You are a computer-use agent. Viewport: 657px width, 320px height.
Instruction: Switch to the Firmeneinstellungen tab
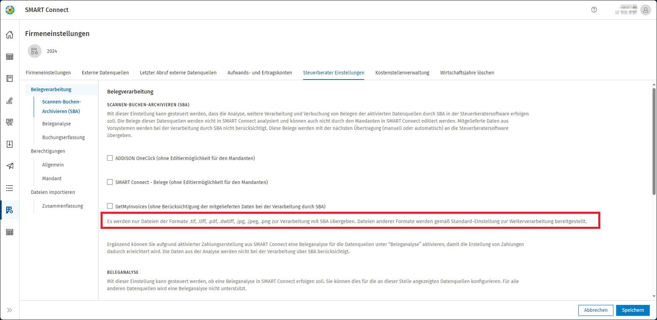[x=48, y=73]
